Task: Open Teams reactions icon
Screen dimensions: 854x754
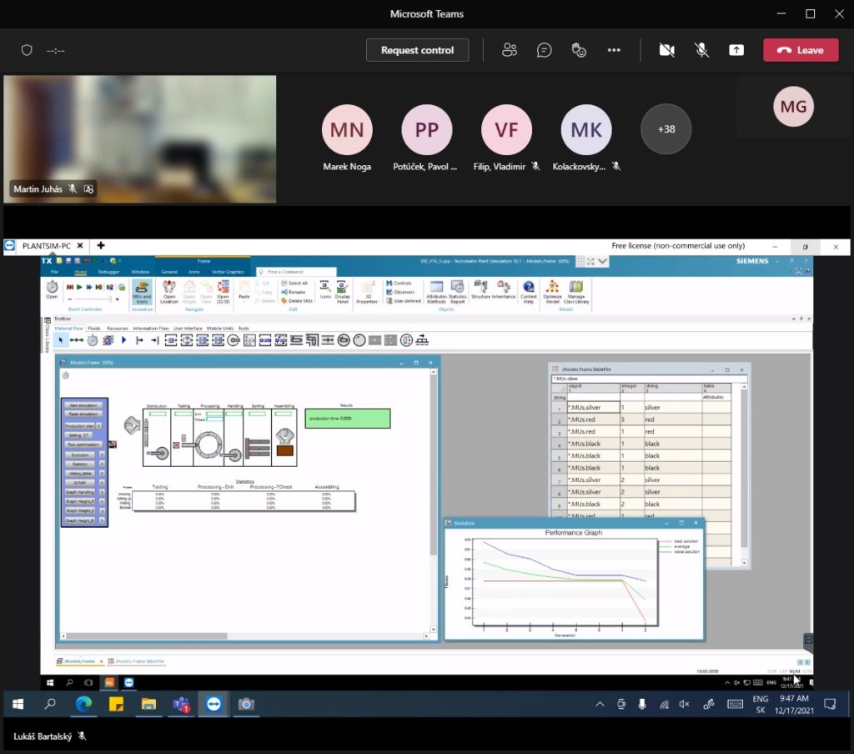Action: point(579,50)
